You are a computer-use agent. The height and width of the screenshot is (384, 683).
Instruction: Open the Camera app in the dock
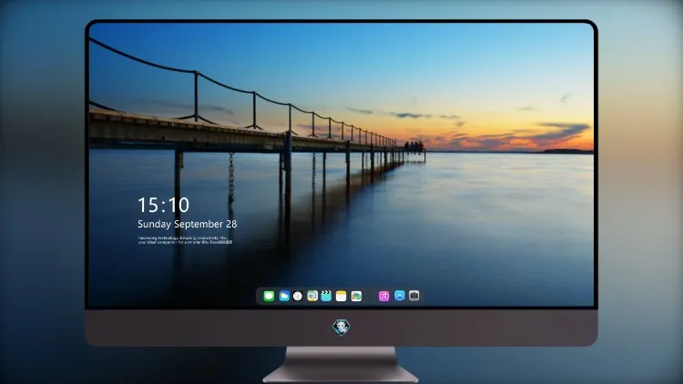[x=414, y=296]
